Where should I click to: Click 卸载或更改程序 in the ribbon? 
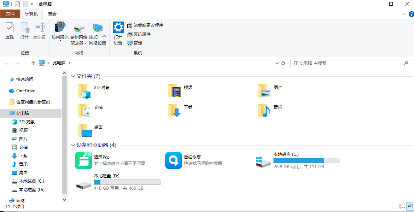pos(145,25)
